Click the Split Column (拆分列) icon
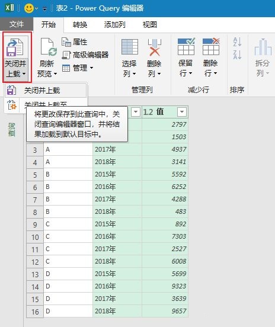This screenshot has height=327, width=275. [x=263, y=47]
